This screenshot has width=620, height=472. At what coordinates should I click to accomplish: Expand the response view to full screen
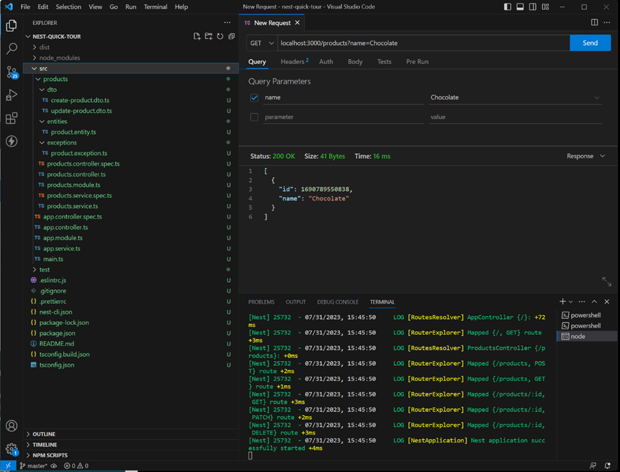[607, 281]
